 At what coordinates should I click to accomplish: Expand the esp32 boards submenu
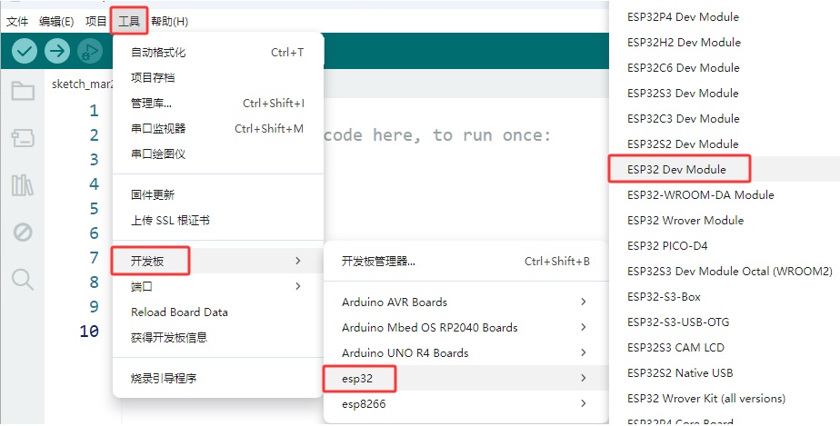pyautogui.click(x=466, y=379)
